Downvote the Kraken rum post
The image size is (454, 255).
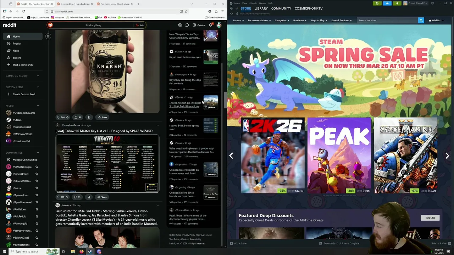coord(67,117)
